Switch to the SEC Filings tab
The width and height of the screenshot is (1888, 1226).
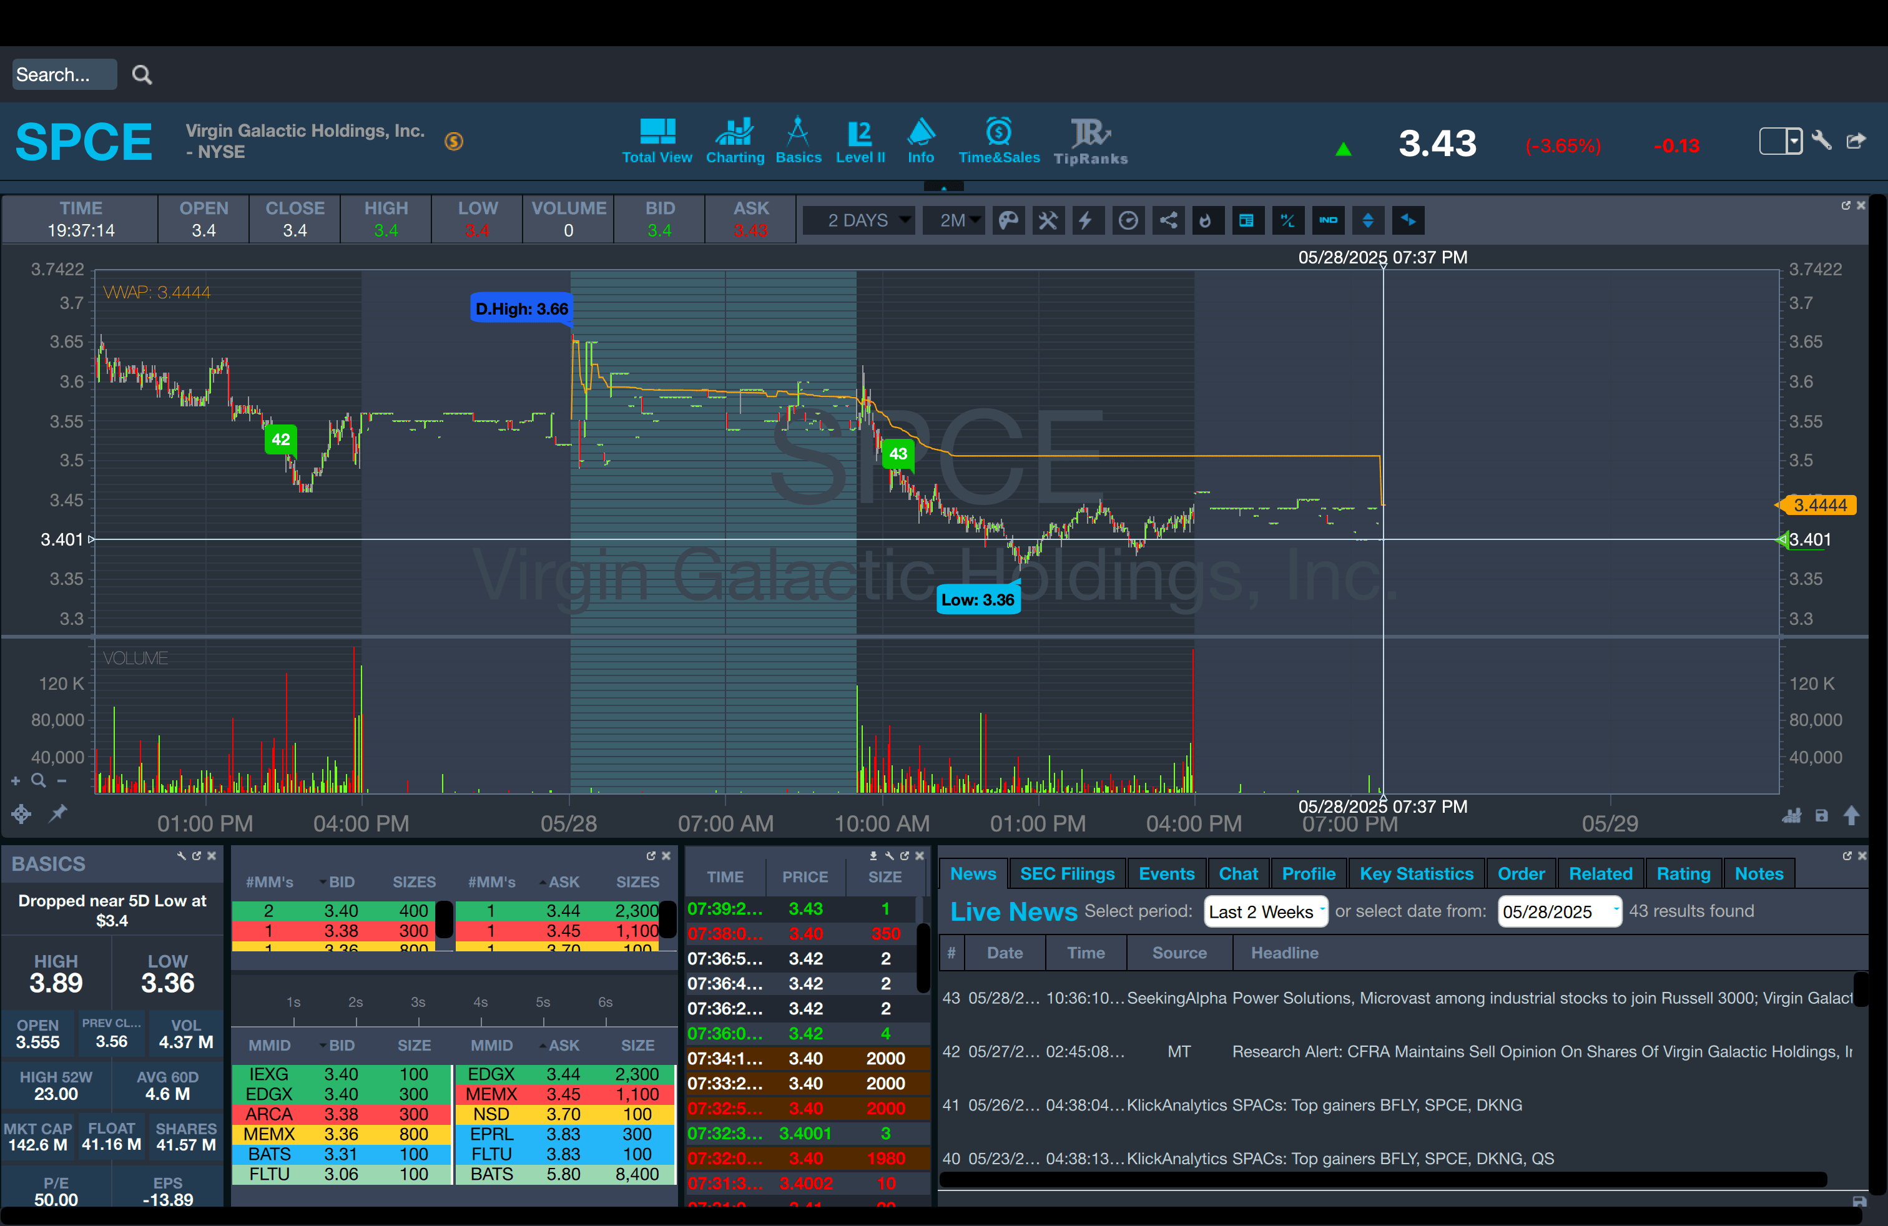point(1066,874)
